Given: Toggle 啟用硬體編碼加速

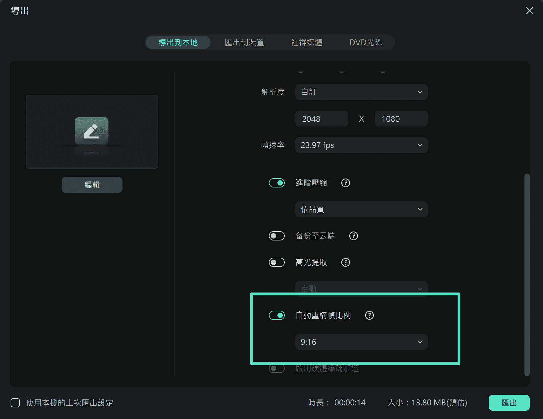Looking at the screenshot, I should [277, 368].
